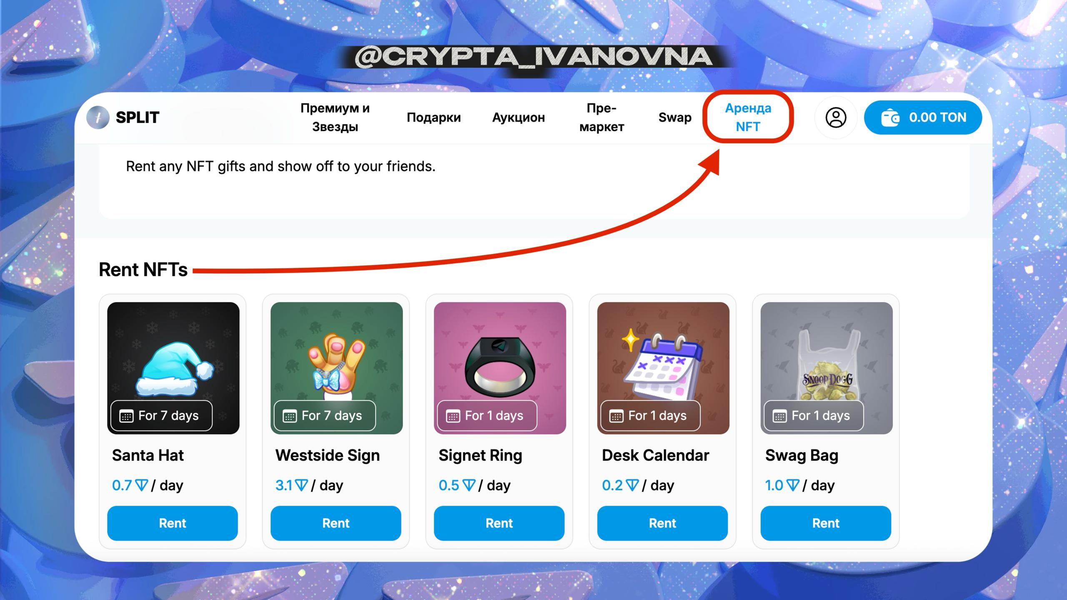Open the Desk Calendar thumbnail
This screenshot has width=1067, height=600.
pyautogui.click(x=663, y=368)
